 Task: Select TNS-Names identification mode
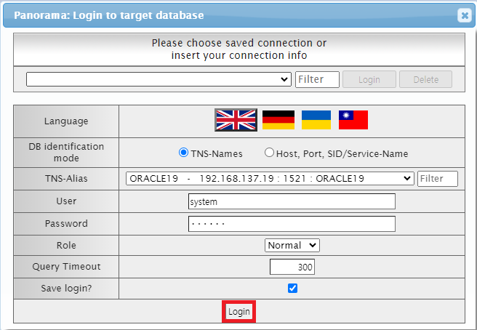pos(183,153)
